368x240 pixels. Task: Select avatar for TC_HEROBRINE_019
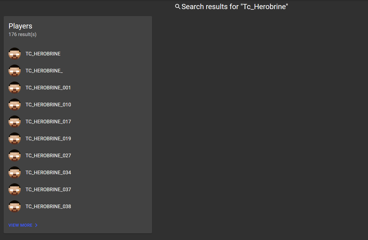coord(15,138)
